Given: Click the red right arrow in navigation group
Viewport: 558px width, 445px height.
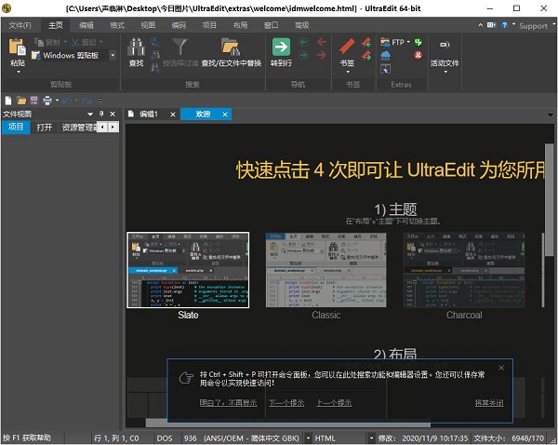Looking at the screenshot, I should coord(322,55).
